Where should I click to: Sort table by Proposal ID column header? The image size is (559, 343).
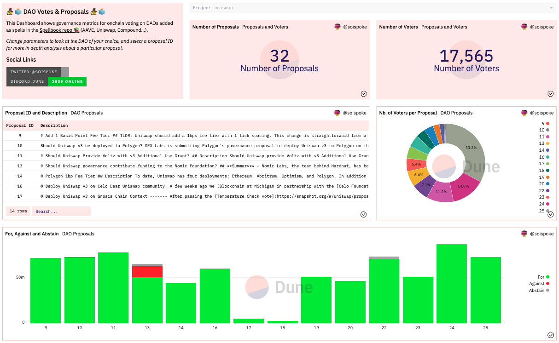click(20, 126)
